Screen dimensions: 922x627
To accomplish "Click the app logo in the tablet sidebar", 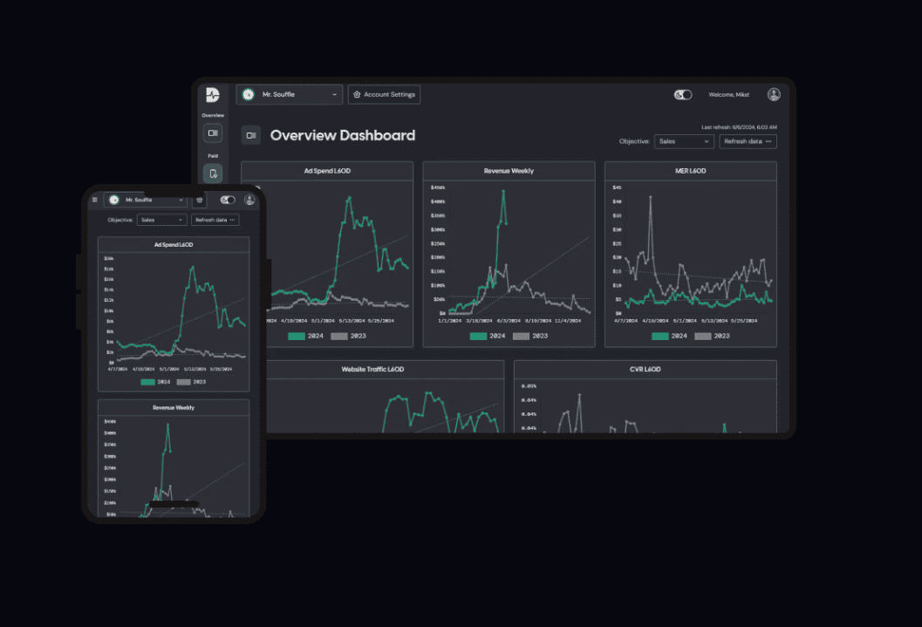I will [x=212, y=95].
